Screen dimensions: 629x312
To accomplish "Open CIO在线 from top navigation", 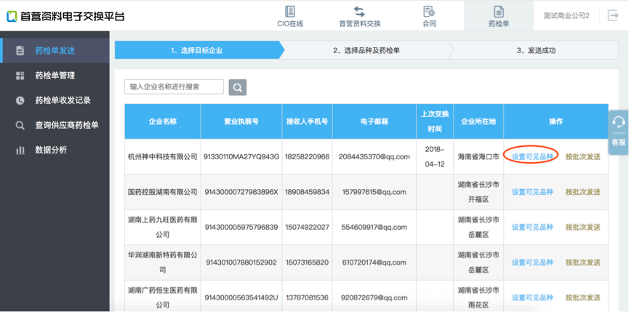I will [290, 17].
